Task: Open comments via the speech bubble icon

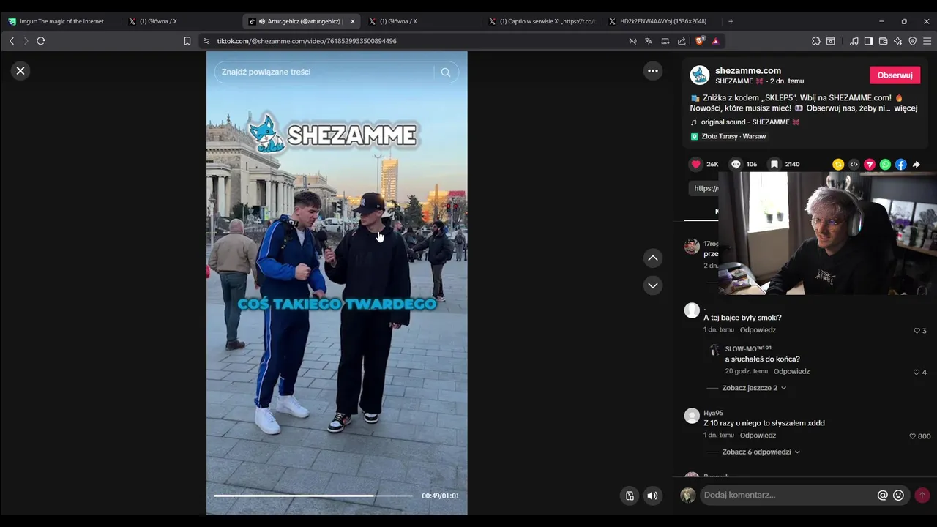Action: pyautogui.click(x=736, y=165)
